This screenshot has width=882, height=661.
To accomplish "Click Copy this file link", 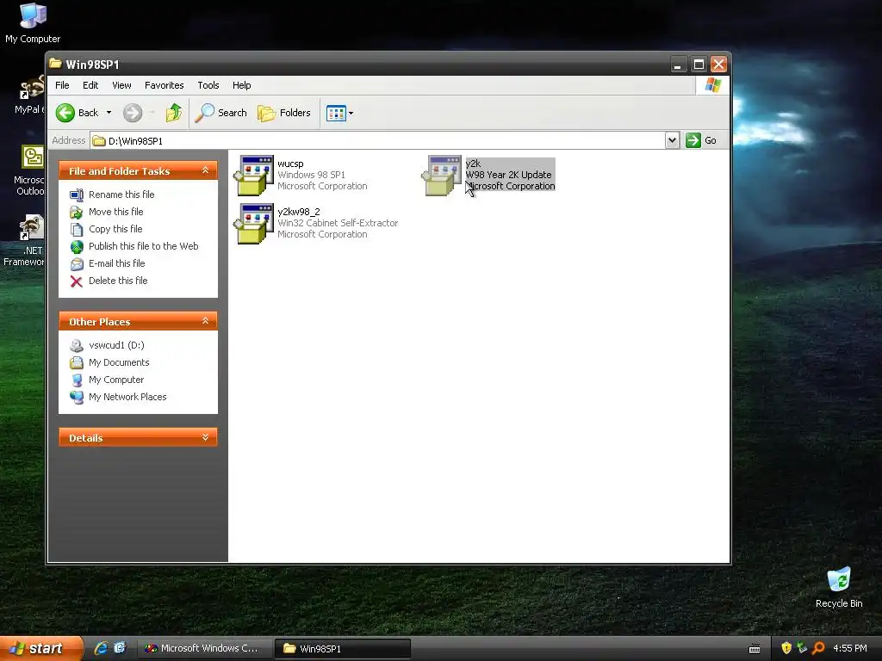I will click(x=115, y=229).
